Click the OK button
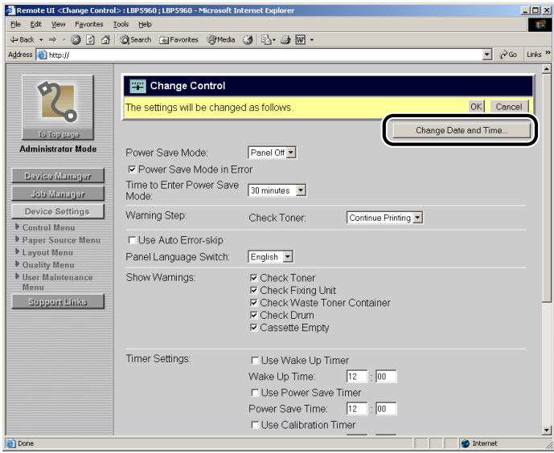 coord(476,107)
